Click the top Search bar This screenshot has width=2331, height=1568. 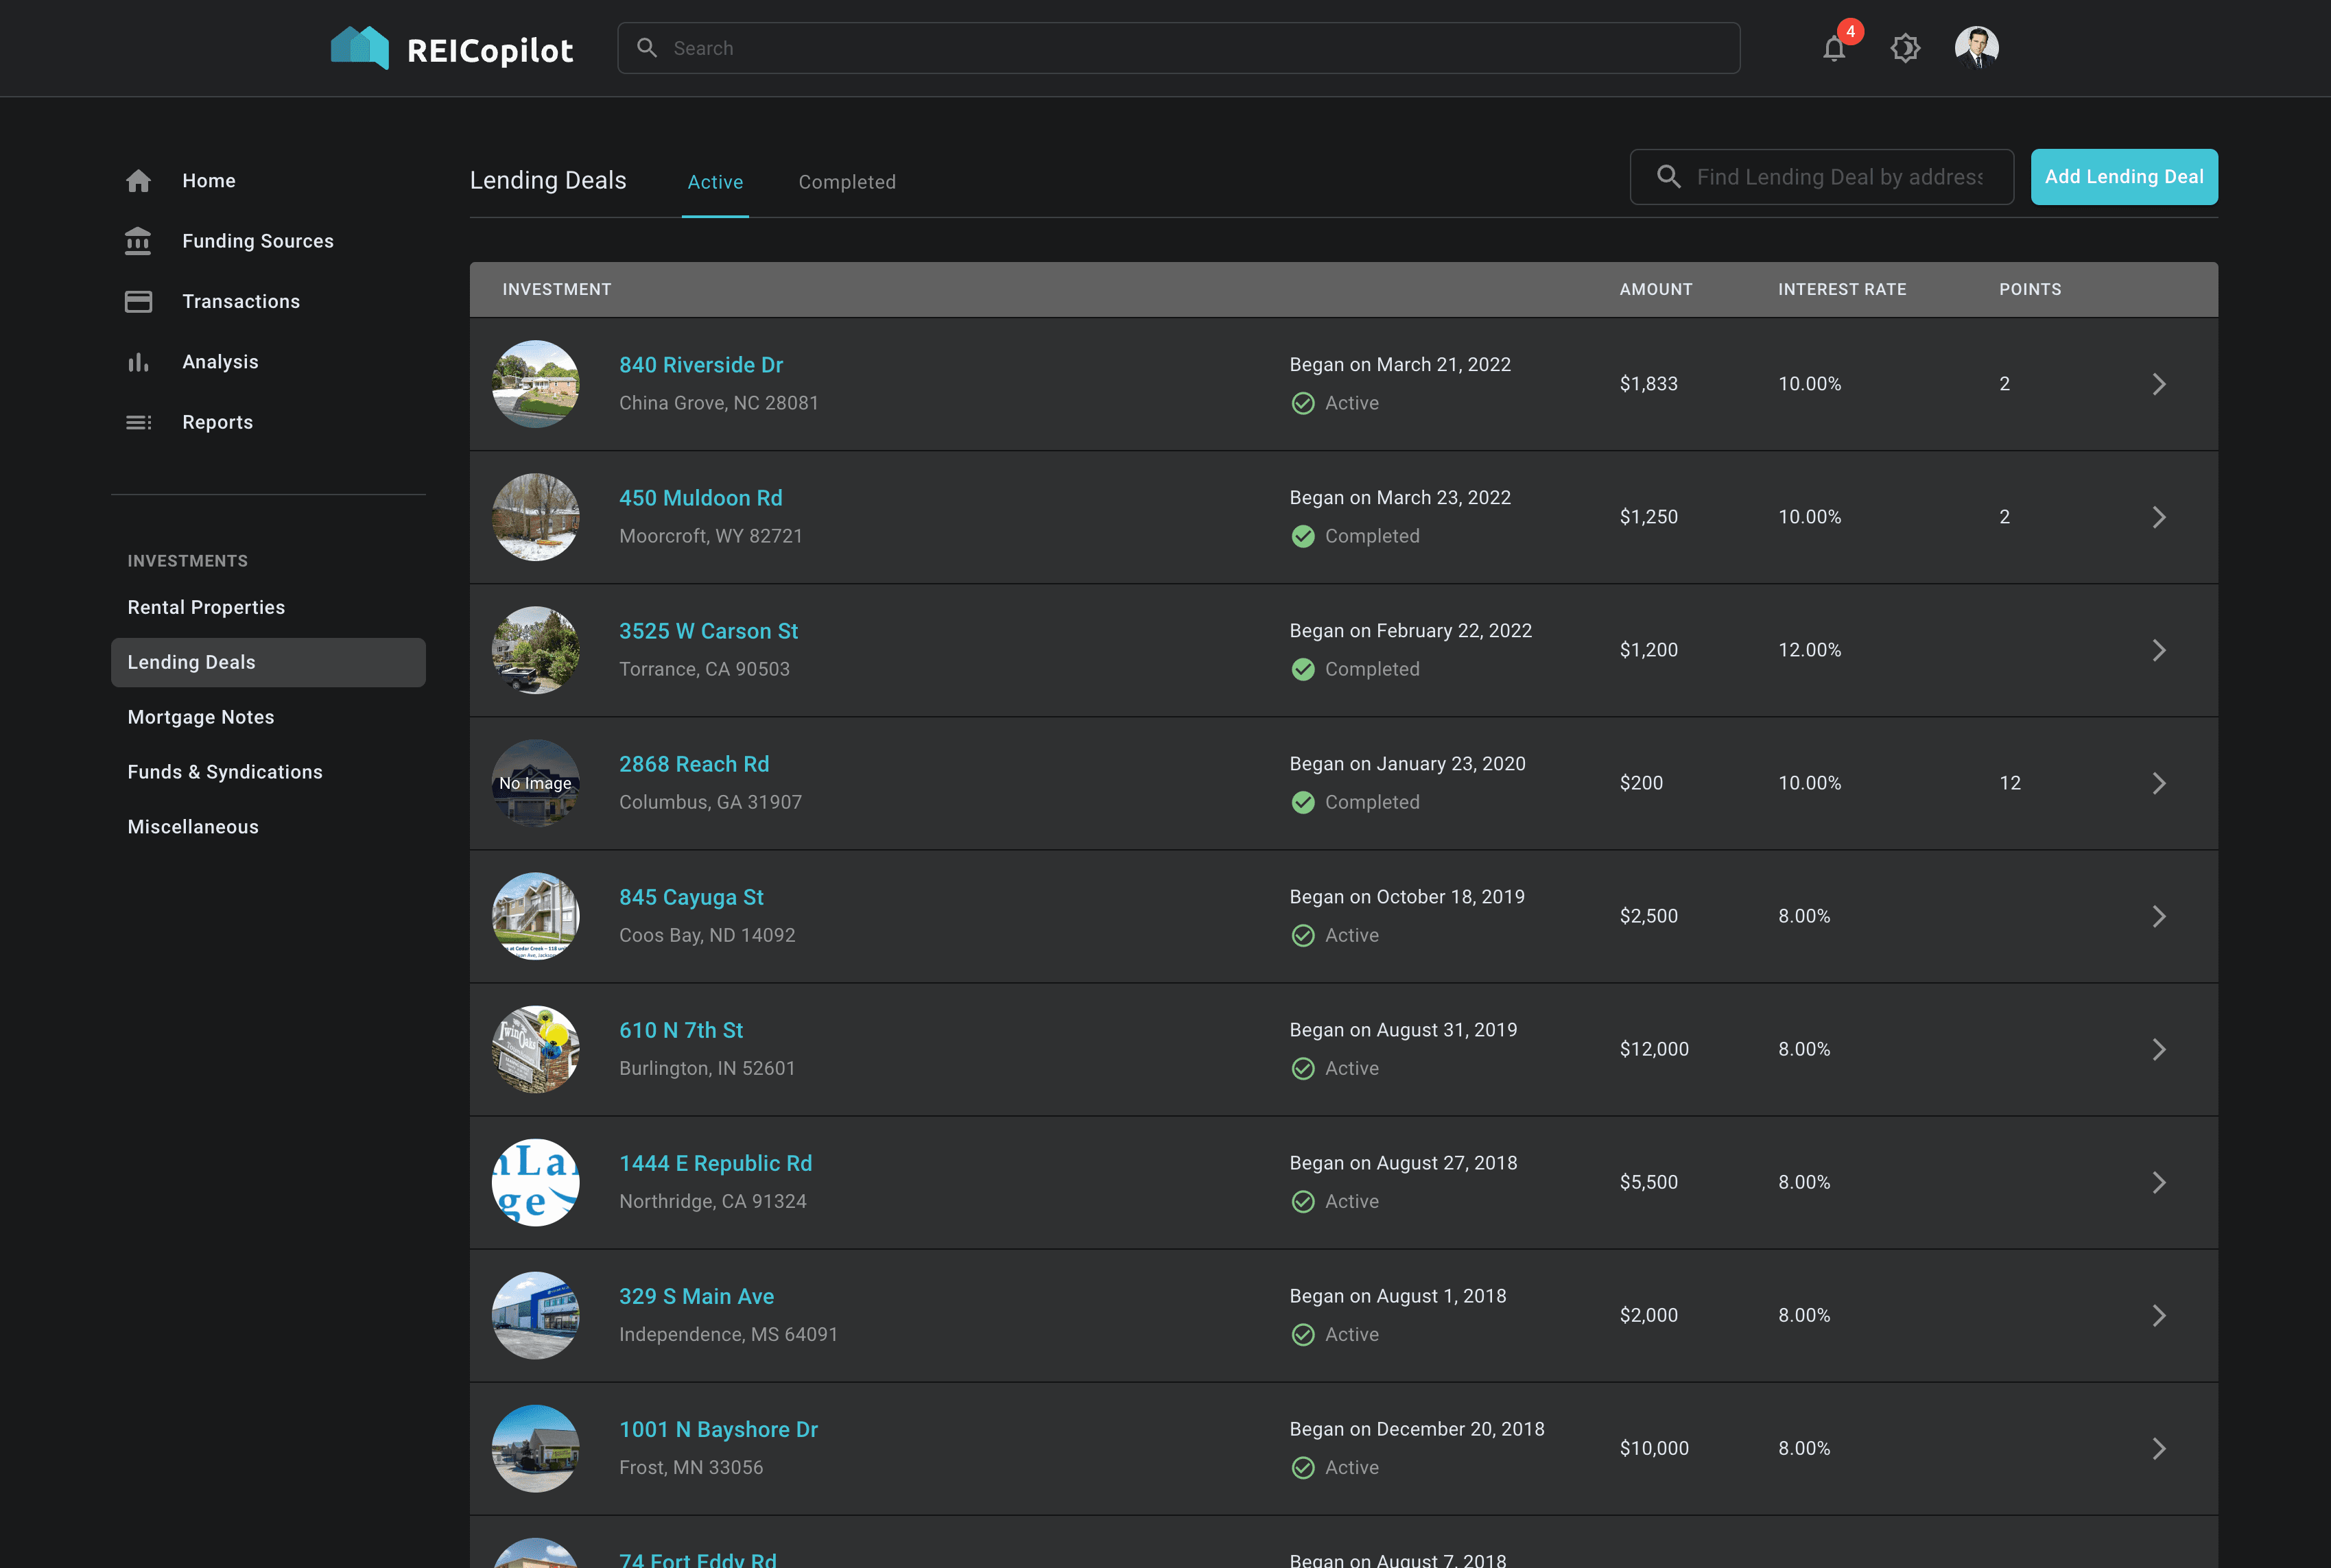(x=1178, y=48)
